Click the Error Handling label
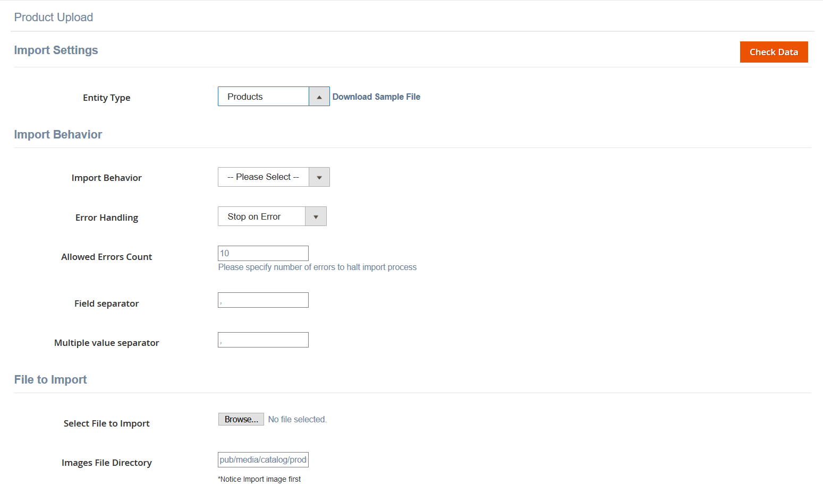This screenshot has width=823, height=495. tap(107, 218)
